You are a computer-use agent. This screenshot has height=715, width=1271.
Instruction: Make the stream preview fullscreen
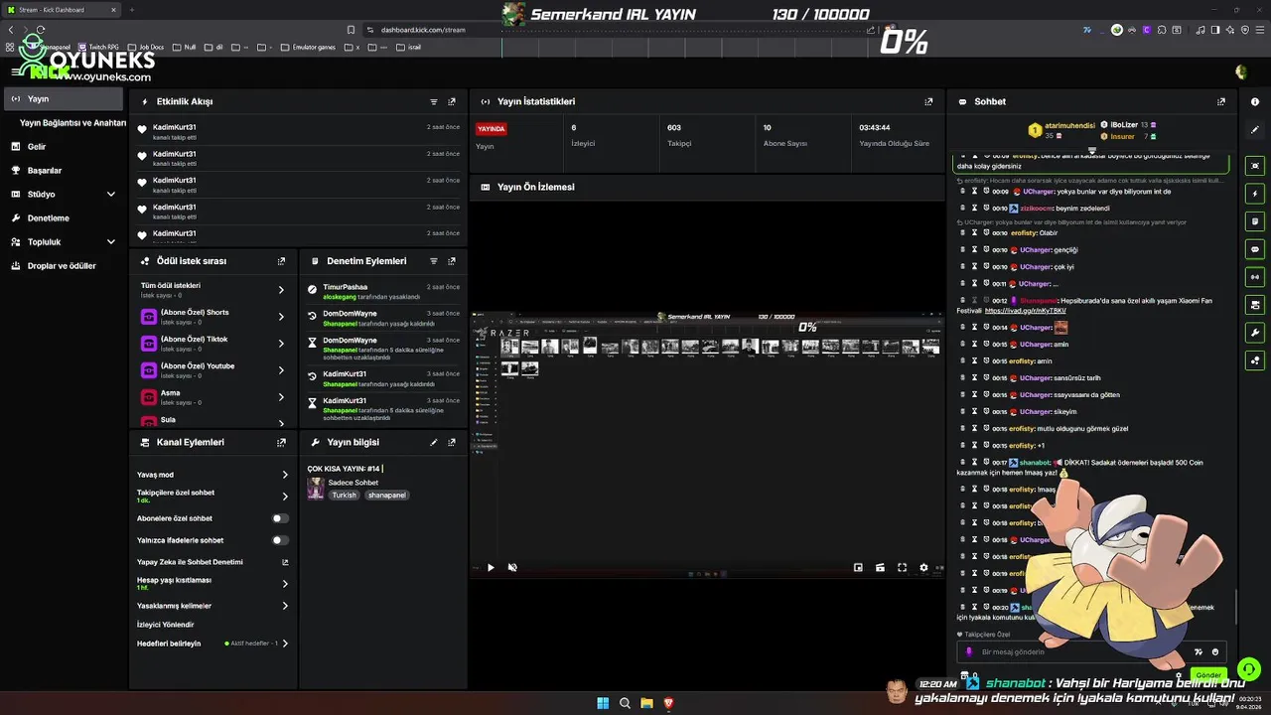pos(902,567)
